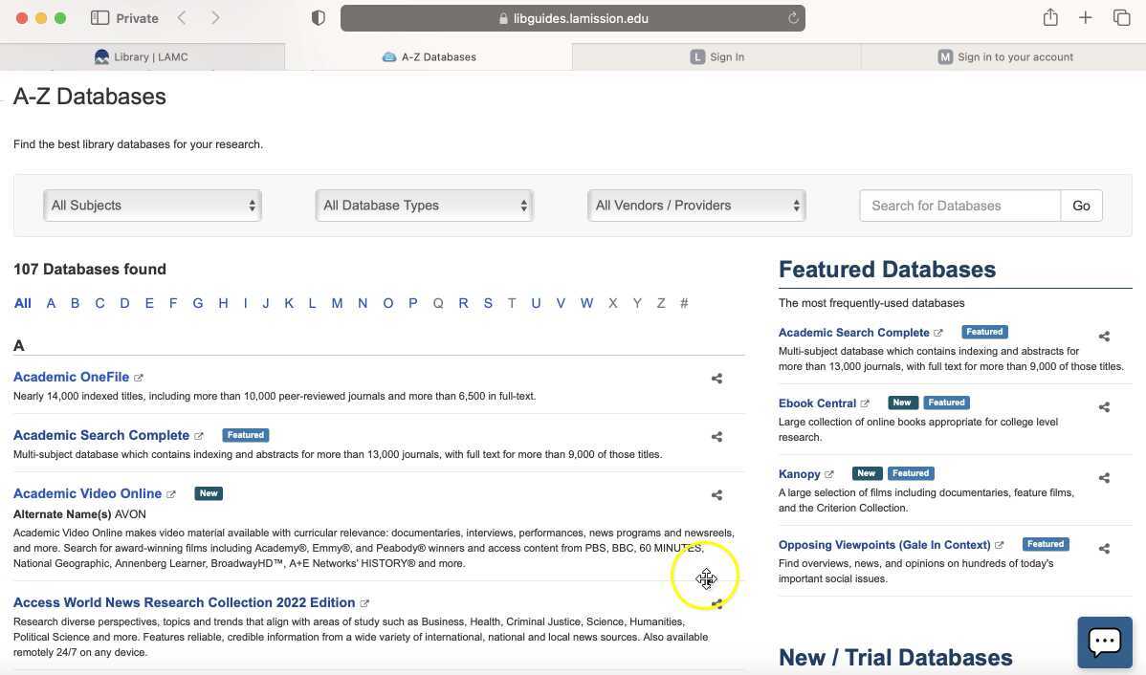This screenshot has height=675, width=1146.
Task: Switch to the Sign In tab
Action: [717, 56]
